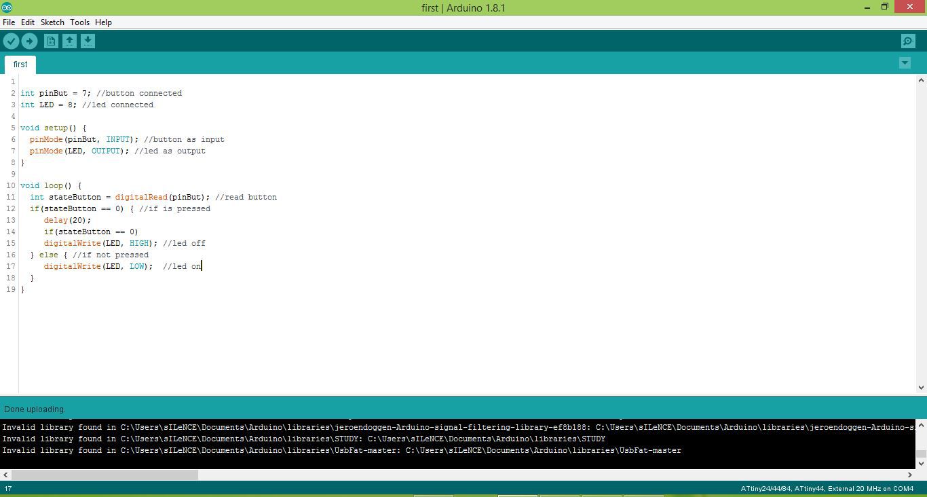Click the 'delay(20);' line
The width and height of the screenshot is (927, 497).
point(67,220)
